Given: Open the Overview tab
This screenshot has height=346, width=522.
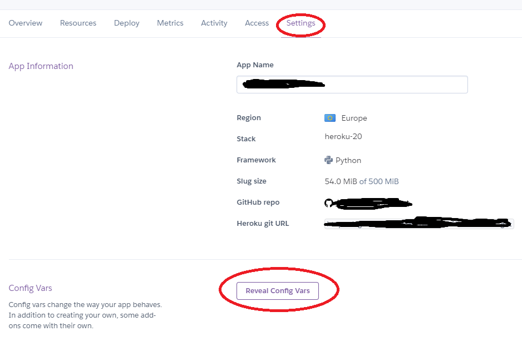Looking at the screenshot, I should point(26,23).
